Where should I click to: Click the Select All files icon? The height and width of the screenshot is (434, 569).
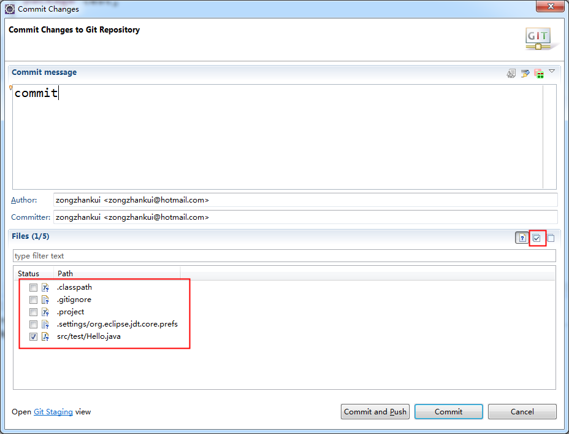(x=537, y=238)
